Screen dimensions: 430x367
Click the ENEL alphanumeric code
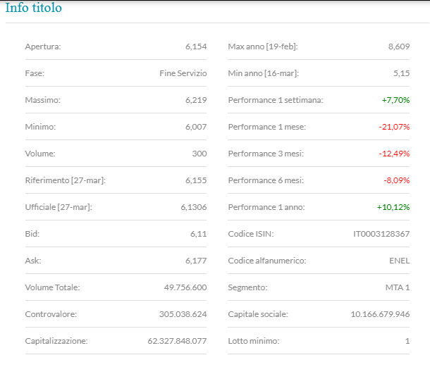click(399, 261)
